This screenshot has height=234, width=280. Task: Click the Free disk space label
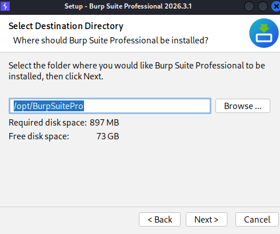click(x=39, y=136)
